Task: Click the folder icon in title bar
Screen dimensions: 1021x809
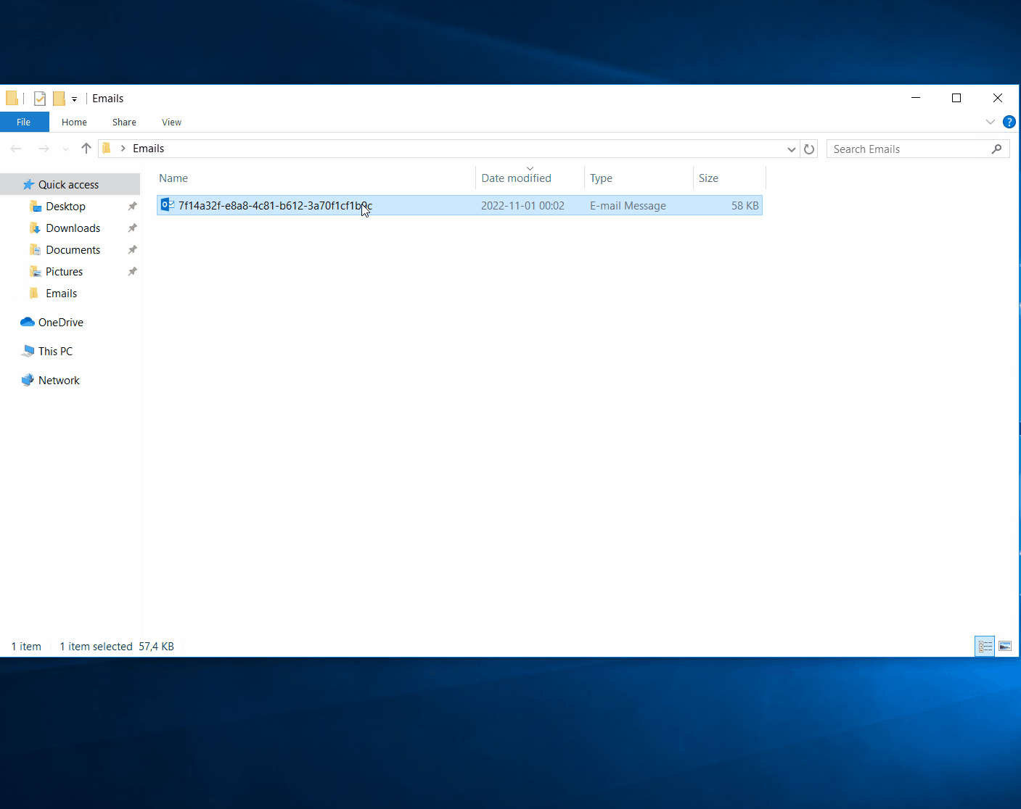Action: [x=12, y=98]
